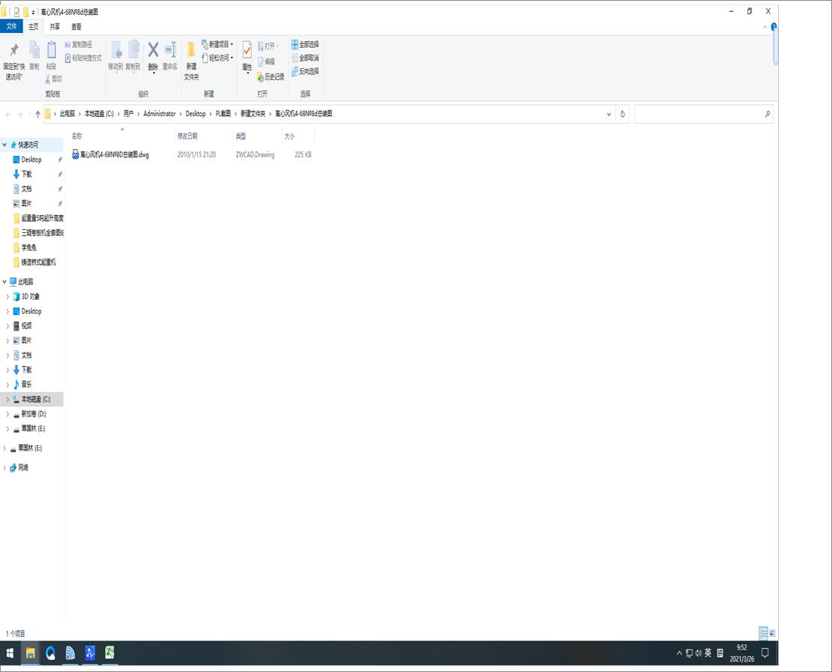Click the 固定到快速访问 (Pin to Quick Access) icon
This screenshot has width=832, height=672.
click(x=13, y=55)
